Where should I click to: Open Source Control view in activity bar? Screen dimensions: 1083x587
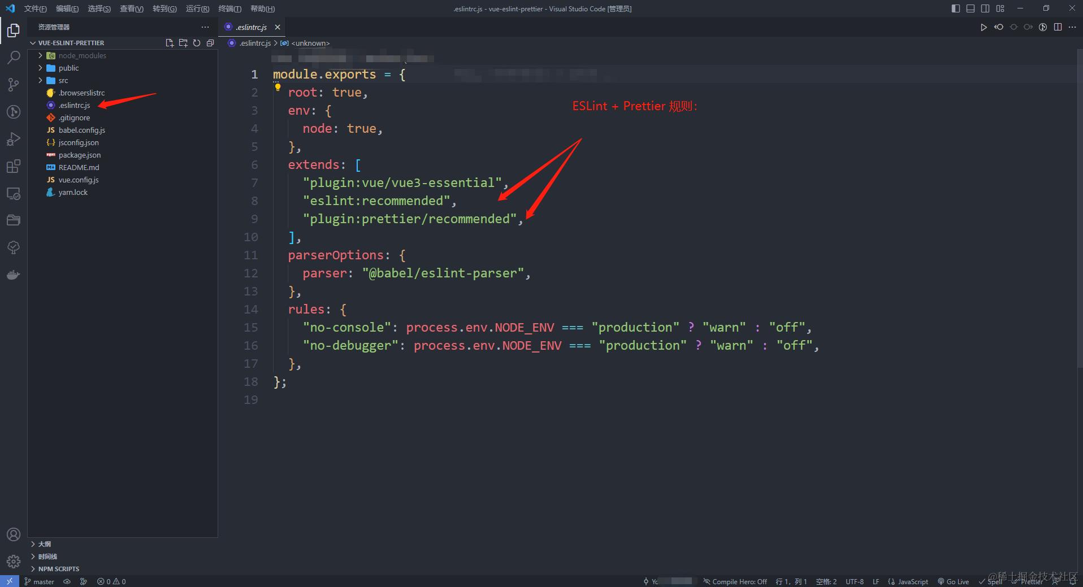point(14,84)
